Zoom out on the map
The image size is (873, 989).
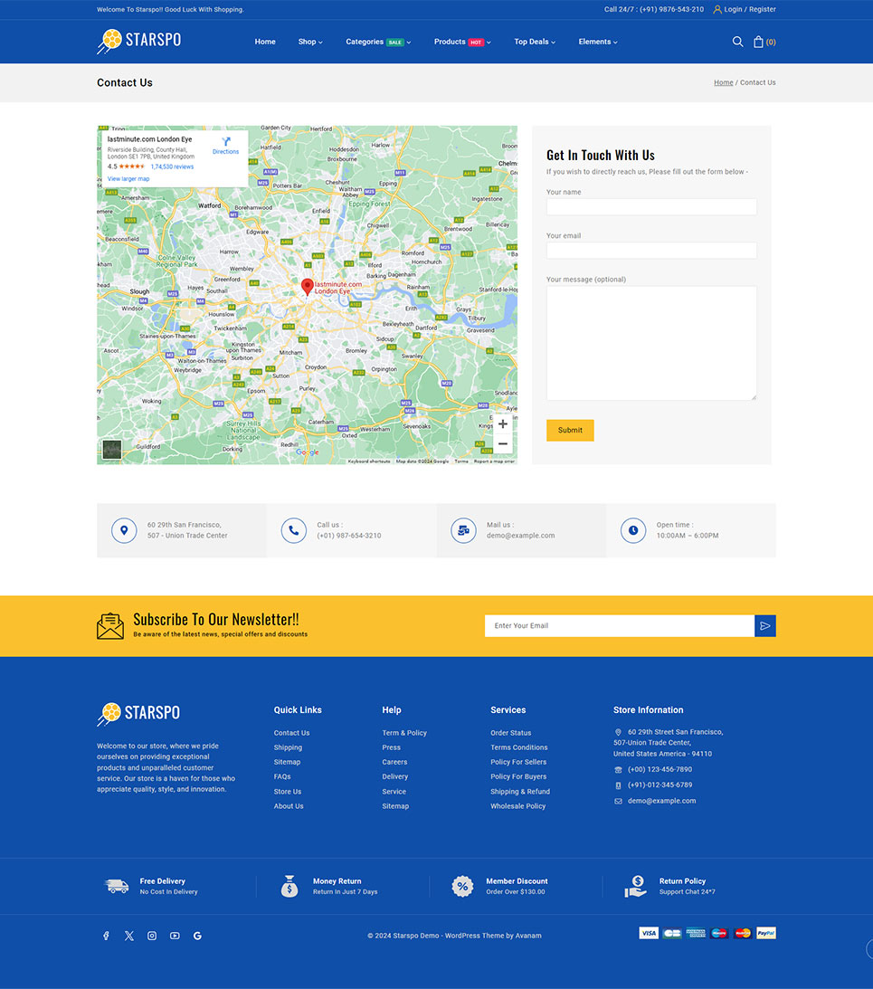[503, 443]
